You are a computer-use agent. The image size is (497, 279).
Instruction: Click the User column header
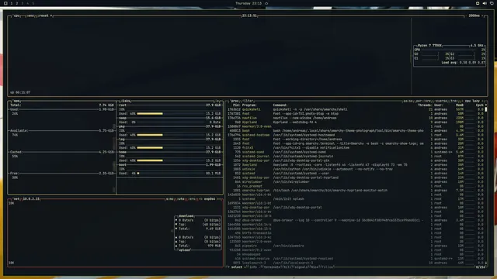(x=439, y=105)
